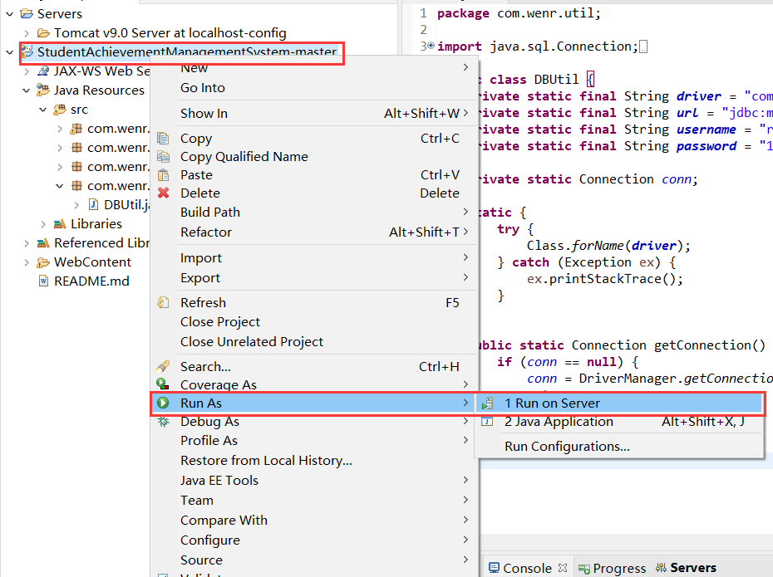Collapse the StudentAchievementManagementSystem-master project
This screenshot has height=577, width=773.
pyautogui.click(x=10, y=51)
